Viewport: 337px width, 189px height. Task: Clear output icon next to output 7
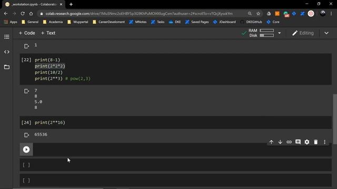(x=26, y=91)
